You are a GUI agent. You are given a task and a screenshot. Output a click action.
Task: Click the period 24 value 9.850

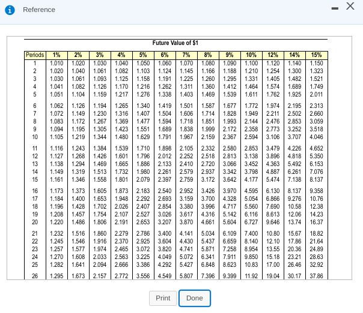(251, 257)
